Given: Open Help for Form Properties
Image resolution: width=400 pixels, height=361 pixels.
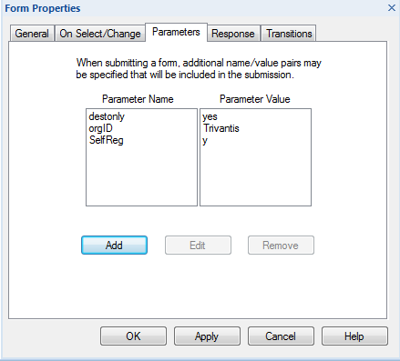Looking at the screenshot, I should [354, 336].
